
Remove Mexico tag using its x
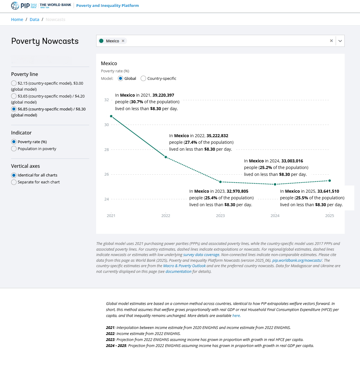[123, 41]
